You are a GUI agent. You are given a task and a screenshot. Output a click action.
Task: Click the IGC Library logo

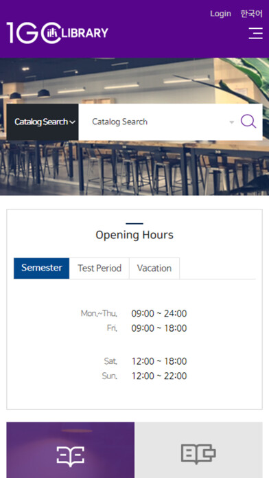[x=57, y=32]
